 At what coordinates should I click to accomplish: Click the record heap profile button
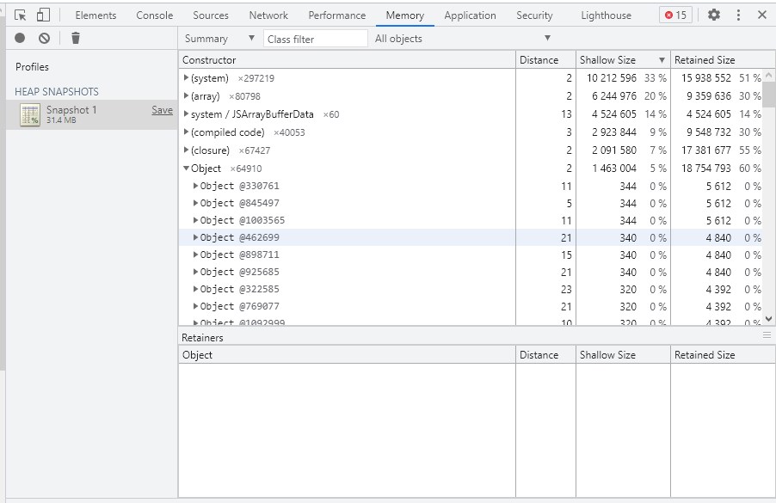[20, 38]
